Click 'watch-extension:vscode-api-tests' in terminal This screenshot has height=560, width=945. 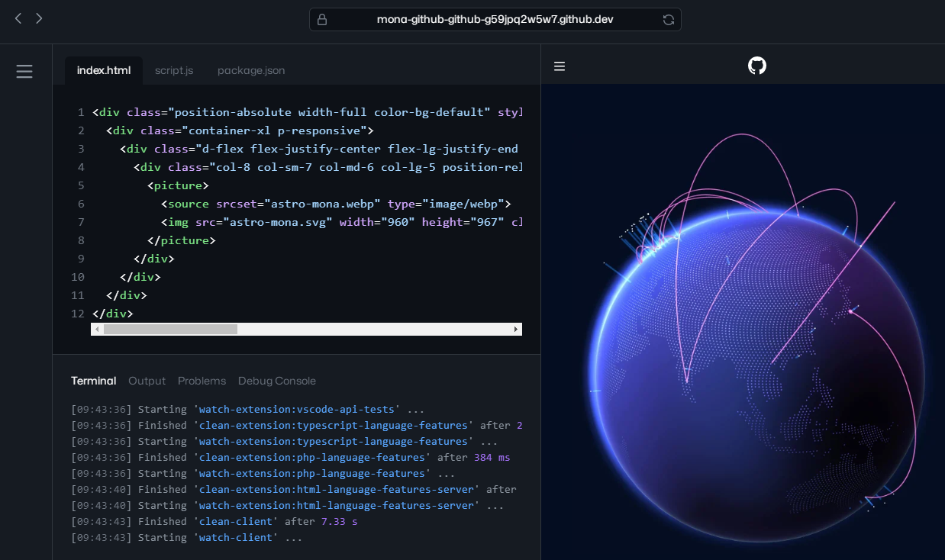[x=297, y=410]
